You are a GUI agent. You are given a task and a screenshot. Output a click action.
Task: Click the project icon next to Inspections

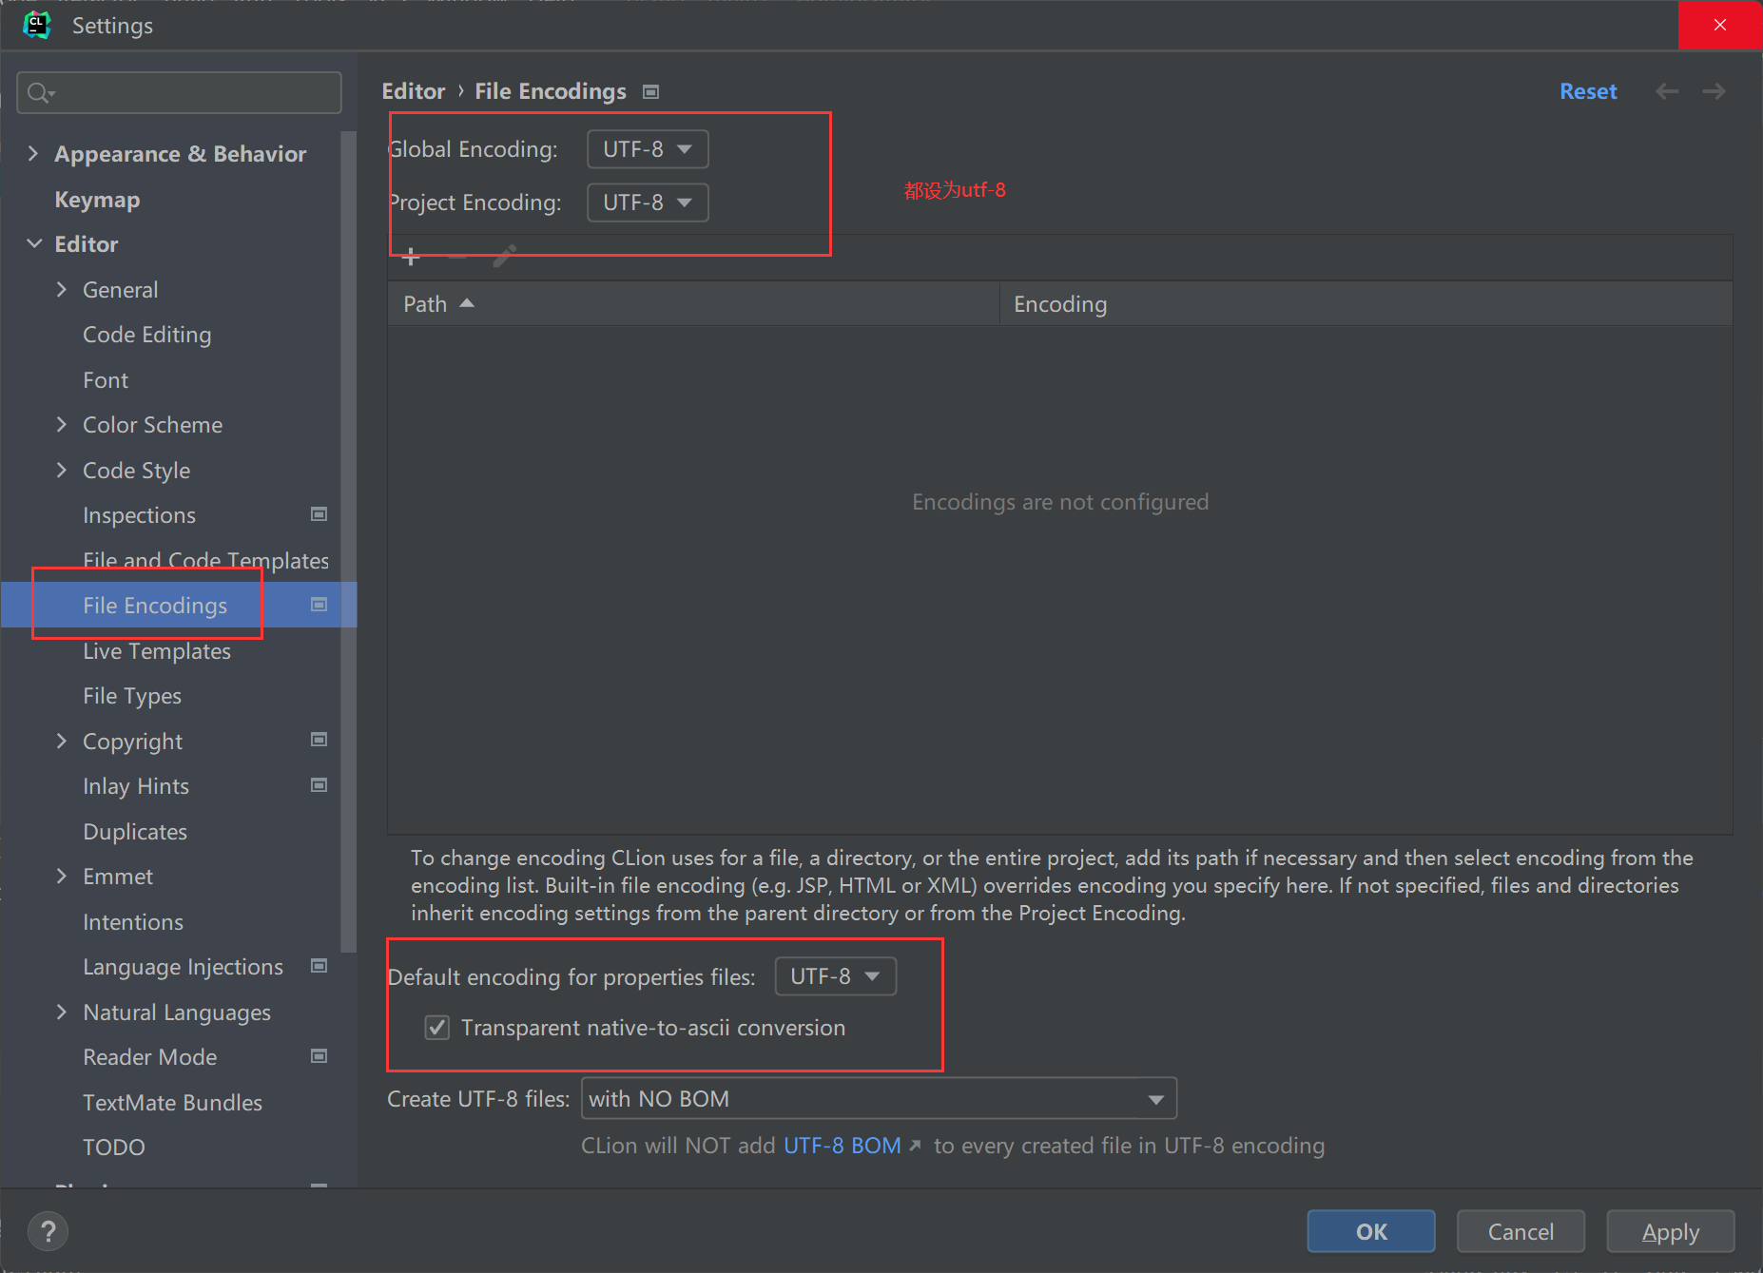click(x=320, y=514)
